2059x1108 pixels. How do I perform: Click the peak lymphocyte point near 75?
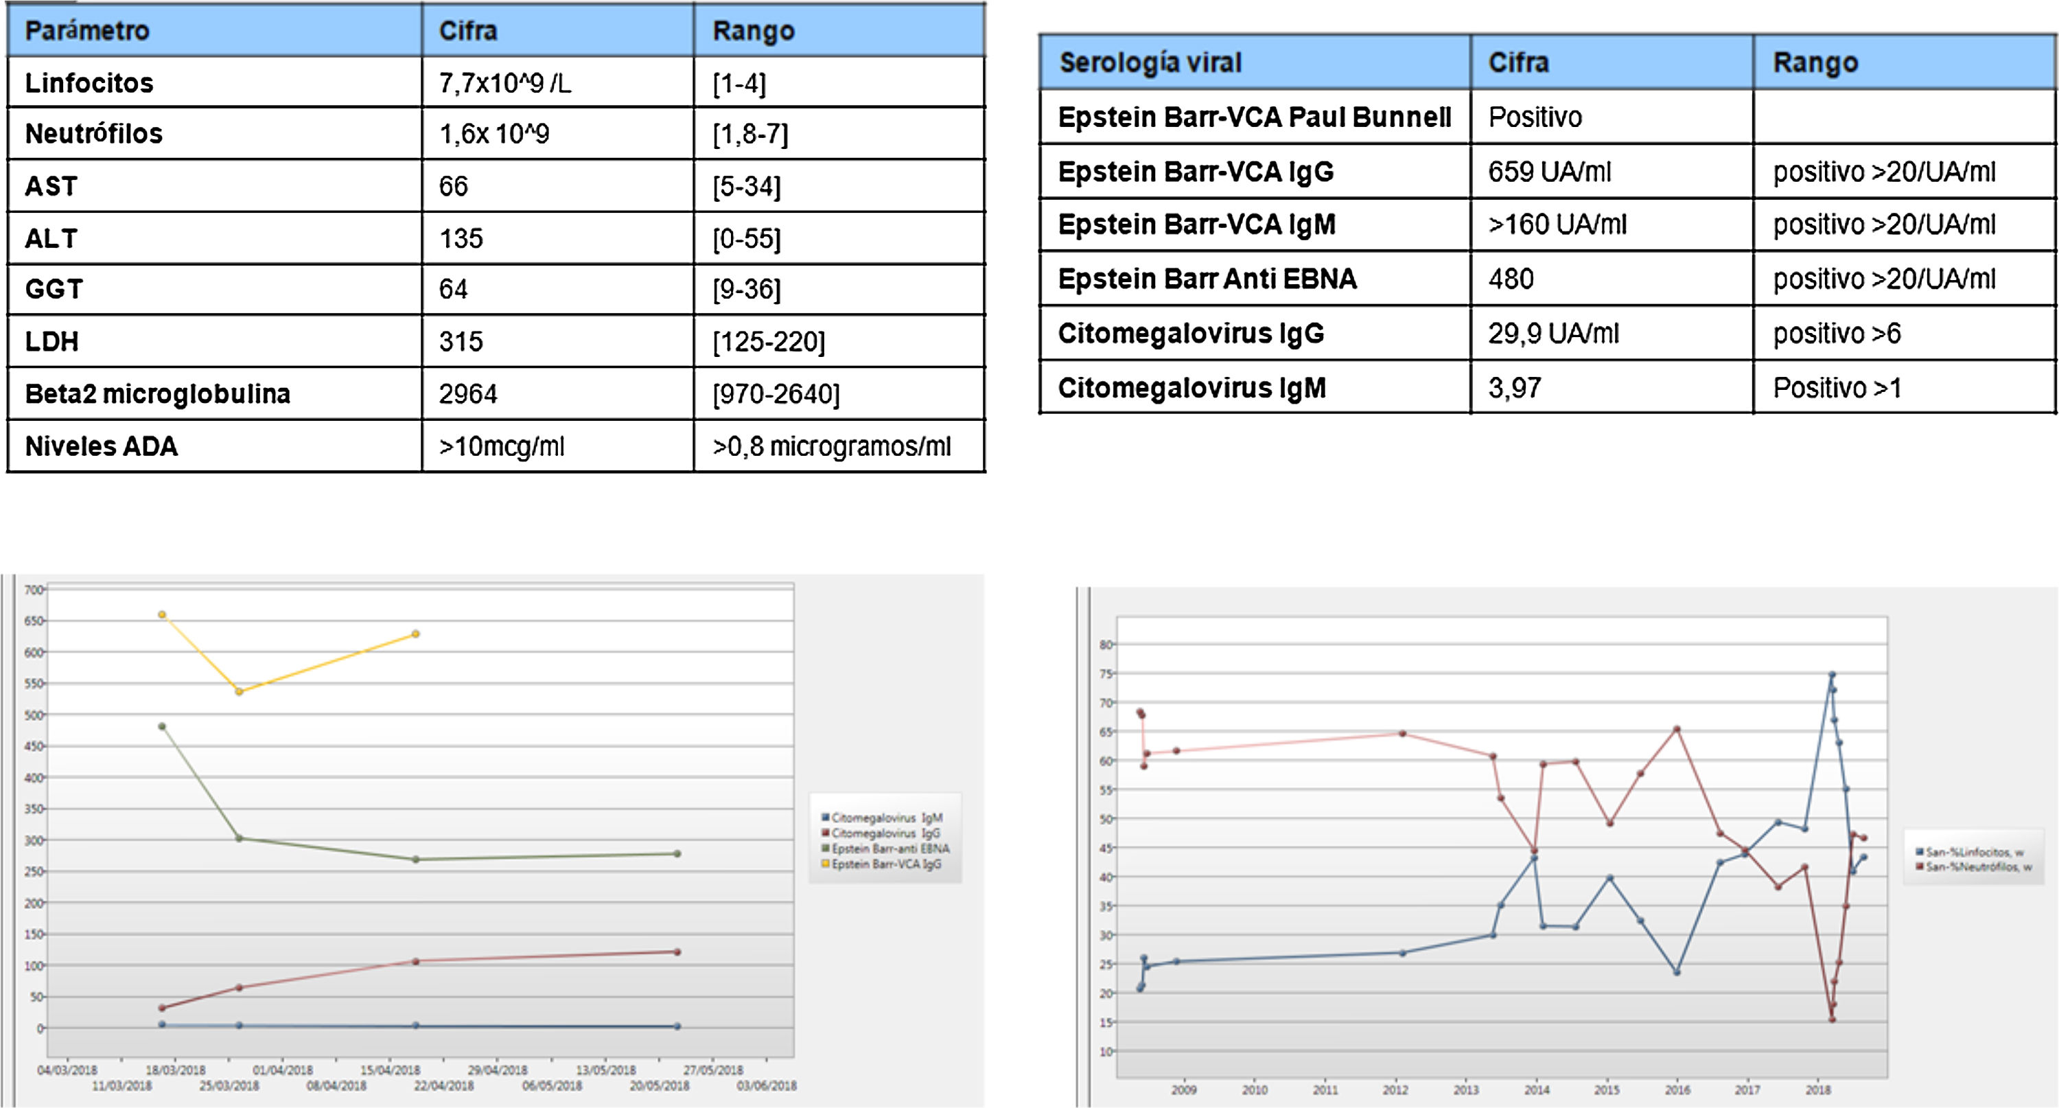tap(1832, 675)
